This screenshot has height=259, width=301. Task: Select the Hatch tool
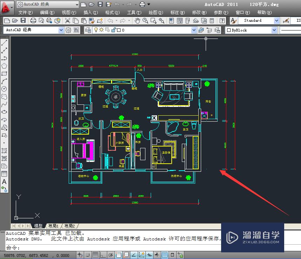pos(4,151)
